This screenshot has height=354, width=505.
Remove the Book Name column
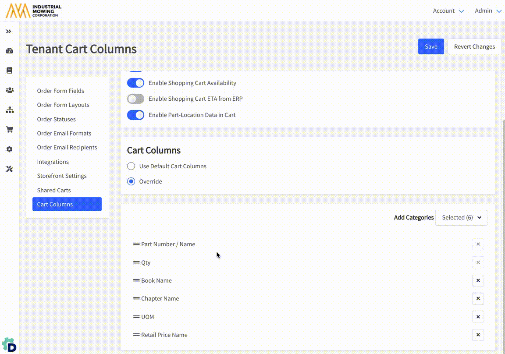[x=478, y=280]
